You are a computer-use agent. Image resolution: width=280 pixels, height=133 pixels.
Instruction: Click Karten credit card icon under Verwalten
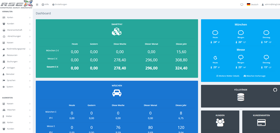click(4, 18)
